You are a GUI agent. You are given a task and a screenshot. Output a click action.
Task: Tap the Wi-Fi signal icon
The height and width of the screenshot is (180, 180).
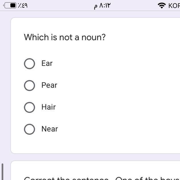(x=162, y=5)
